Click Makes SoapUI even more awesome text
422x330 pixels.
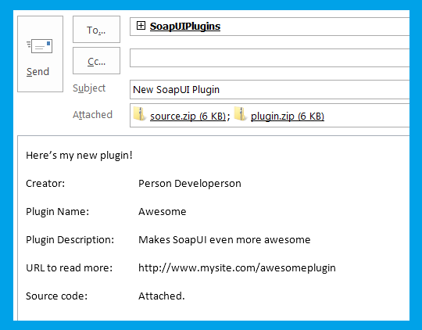(224, 240)
